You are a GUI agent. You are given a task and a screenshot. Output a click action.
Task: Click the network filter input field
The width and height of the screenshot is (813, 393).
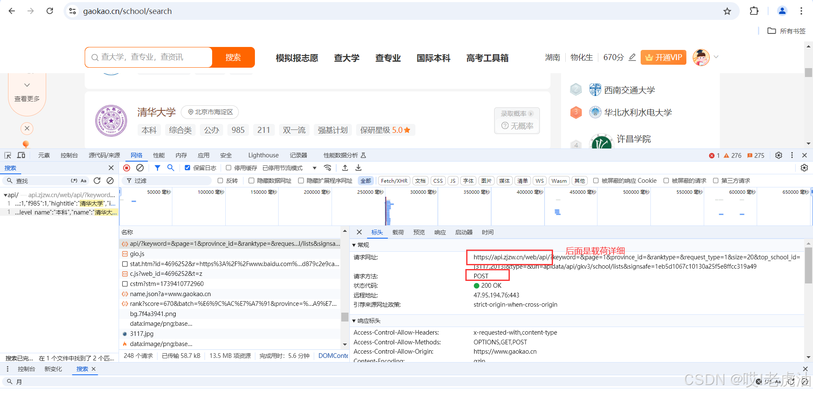167,181
